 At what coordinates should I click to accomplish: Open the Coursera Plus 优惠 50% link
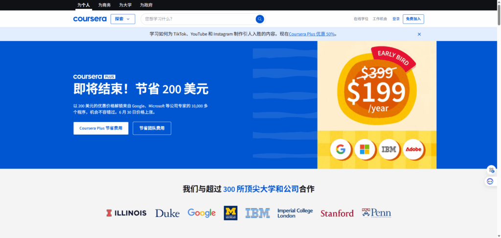tap(312, 34)
